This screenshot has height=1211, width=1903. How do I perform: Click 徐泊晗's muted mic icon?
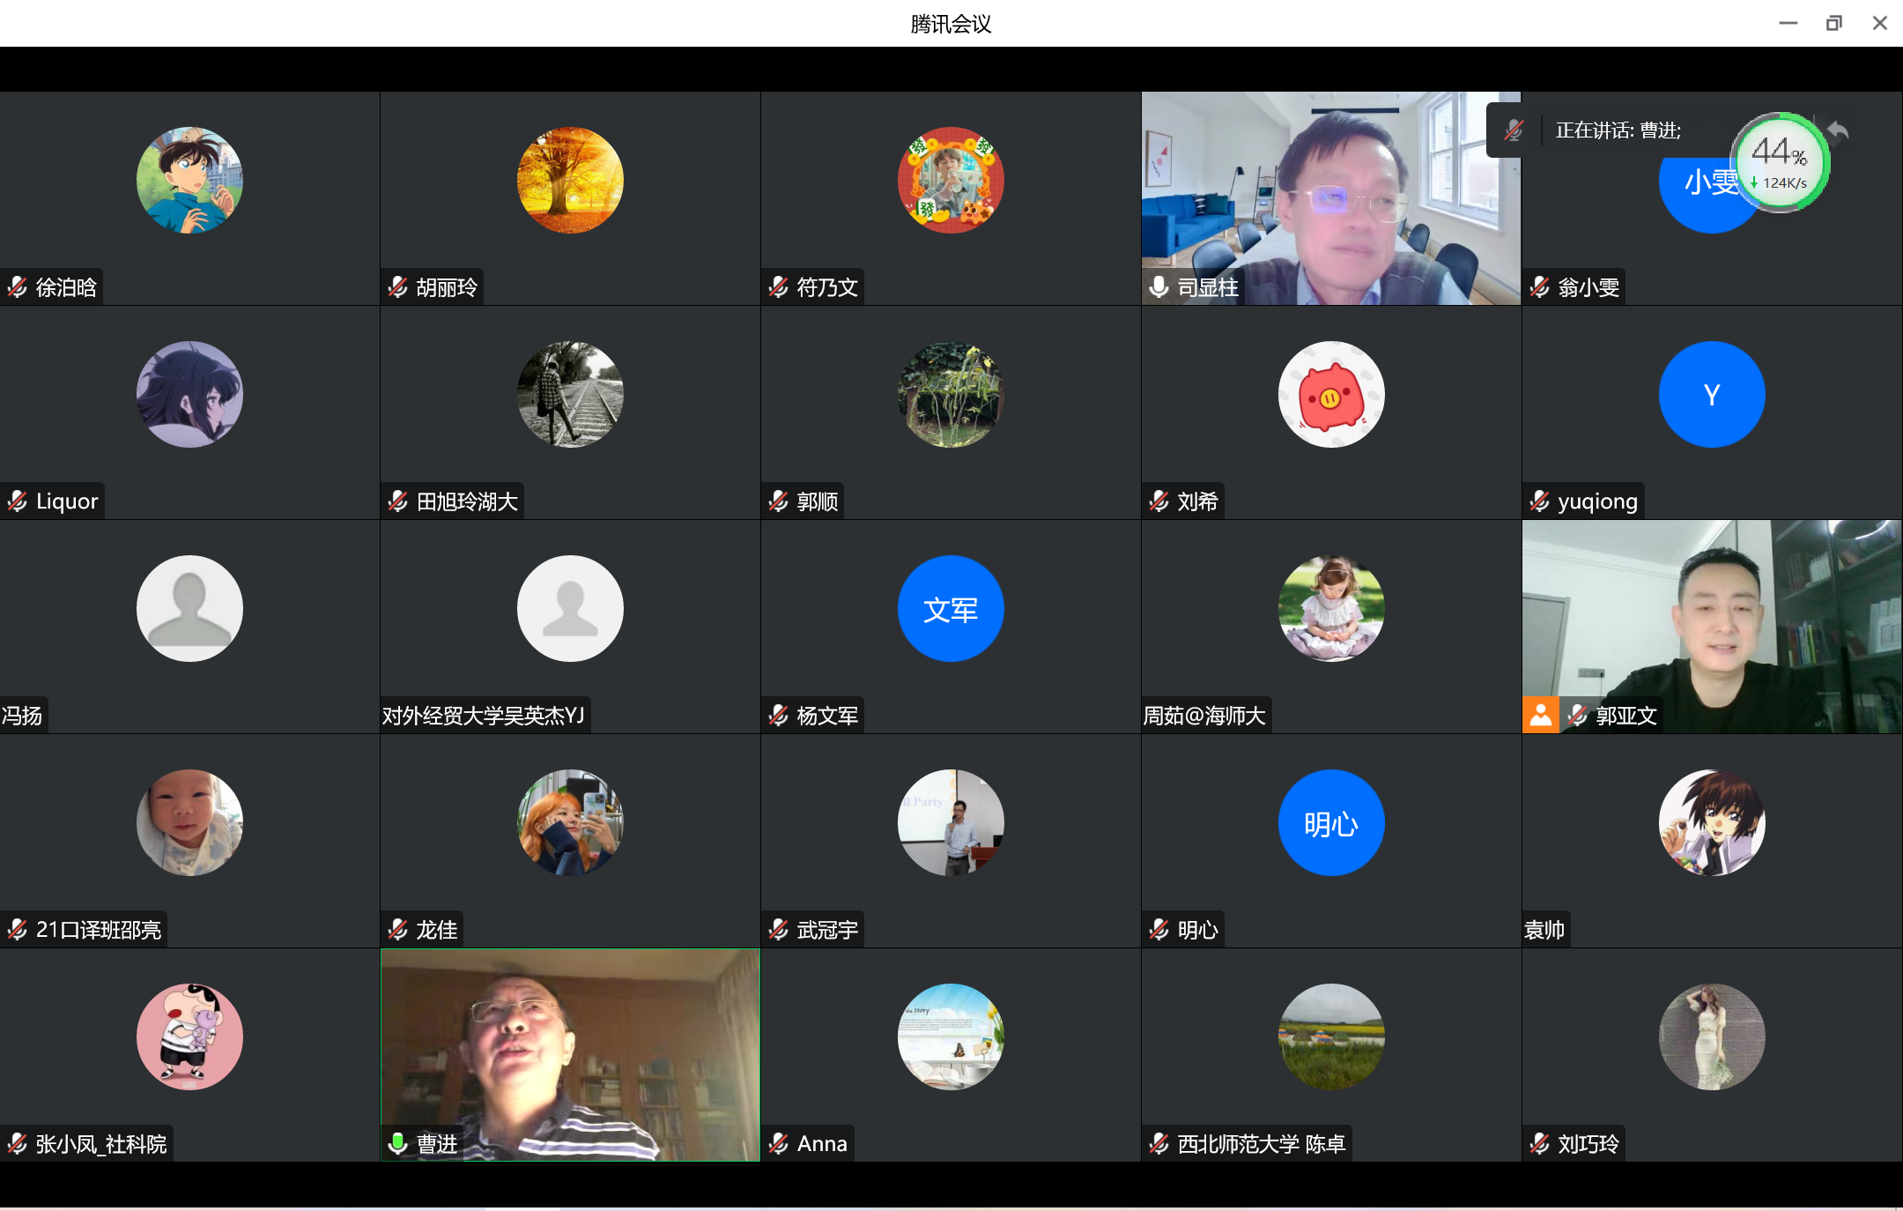pos(18,286)
